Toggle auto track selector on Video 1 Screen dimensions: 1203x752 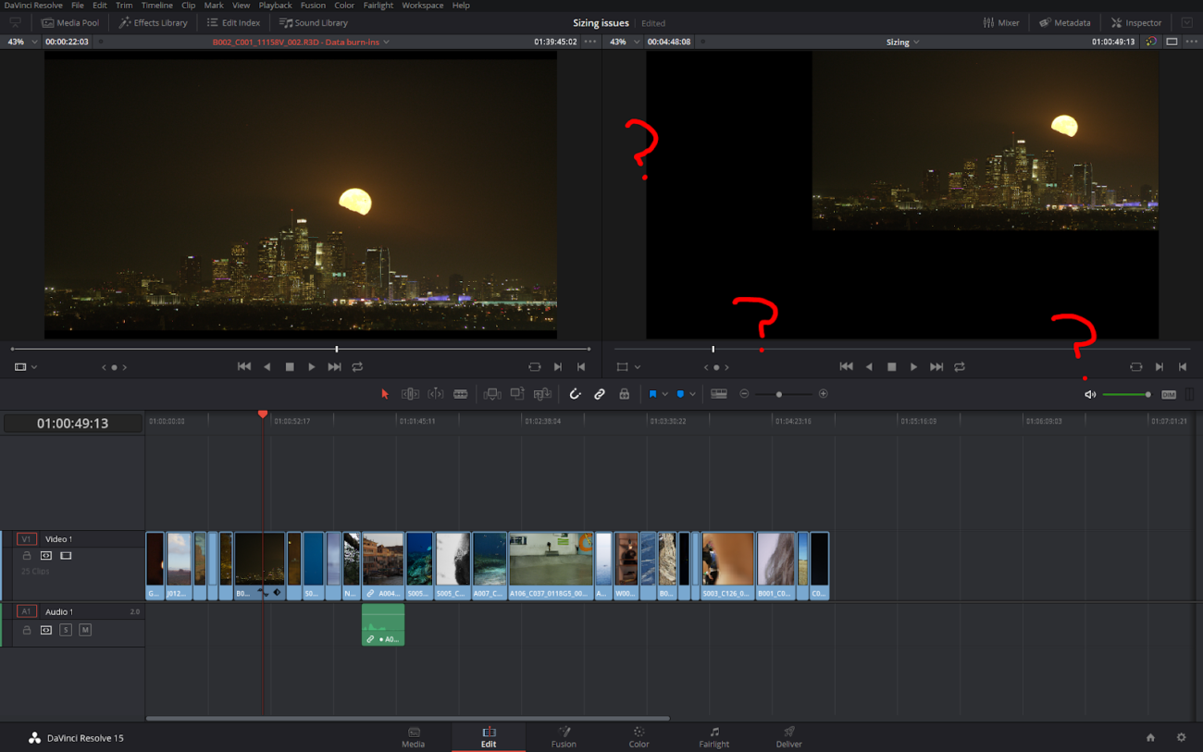(46, 556)
